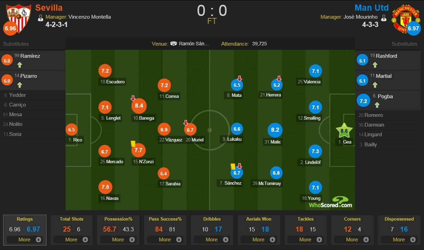The image size is (424, 250).
Task: Click Banega's 8.4 rating circle
Action: click(x=139, y=106)
